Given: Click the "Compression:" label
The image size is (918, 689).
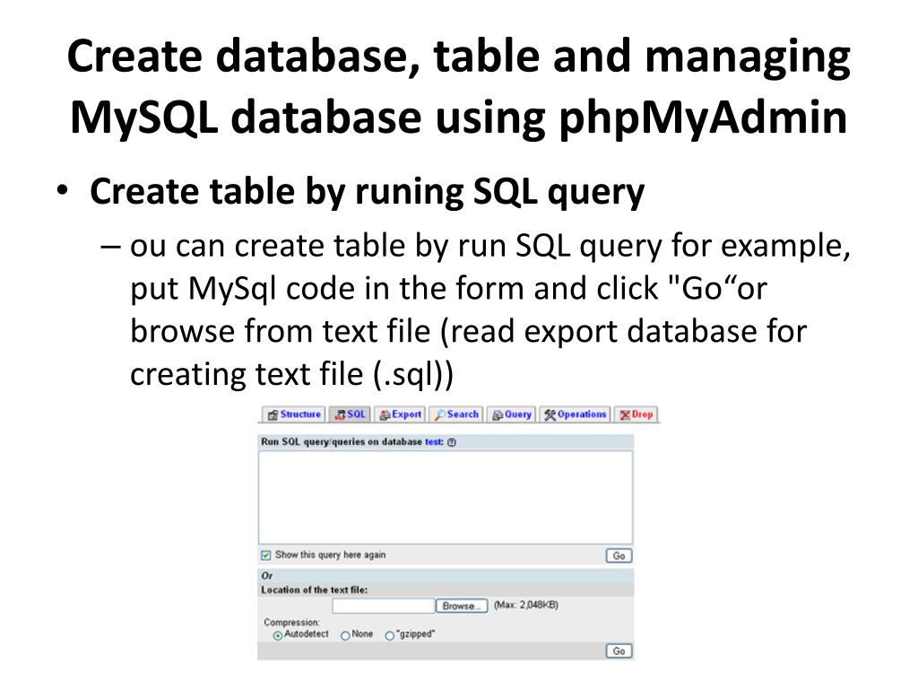Looking at the screenshot, I should [291, 623].
